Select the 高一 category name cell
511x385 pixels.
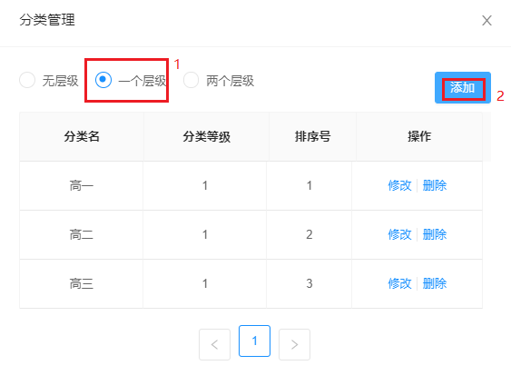click(x=81, y=186)
